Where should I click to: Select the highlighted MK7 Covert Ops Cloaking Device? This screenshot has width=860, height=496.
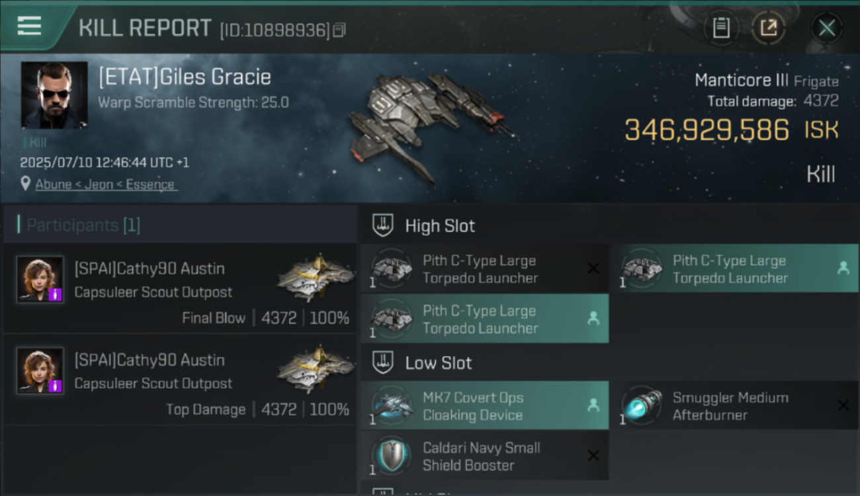[x=484, y=406]
